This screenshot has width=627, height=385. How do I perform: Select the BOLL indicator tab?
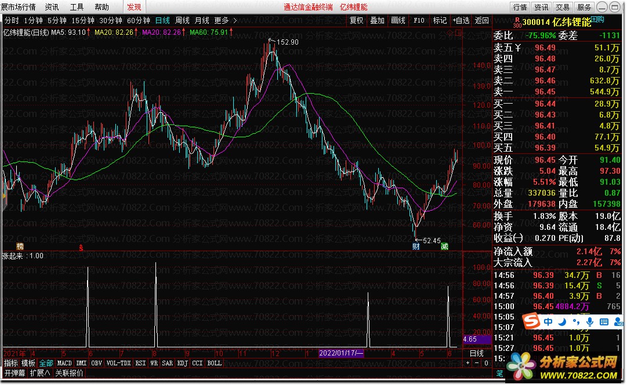(x=215, y=363)
